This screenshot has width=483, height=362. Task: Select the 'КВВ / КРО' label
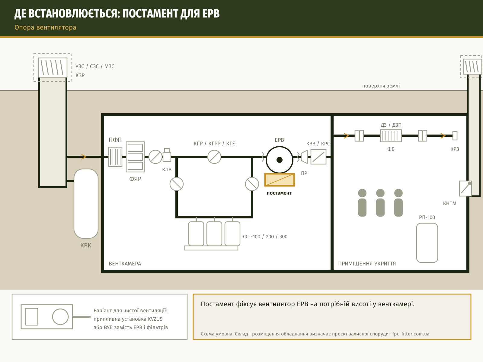coord(318,144)
